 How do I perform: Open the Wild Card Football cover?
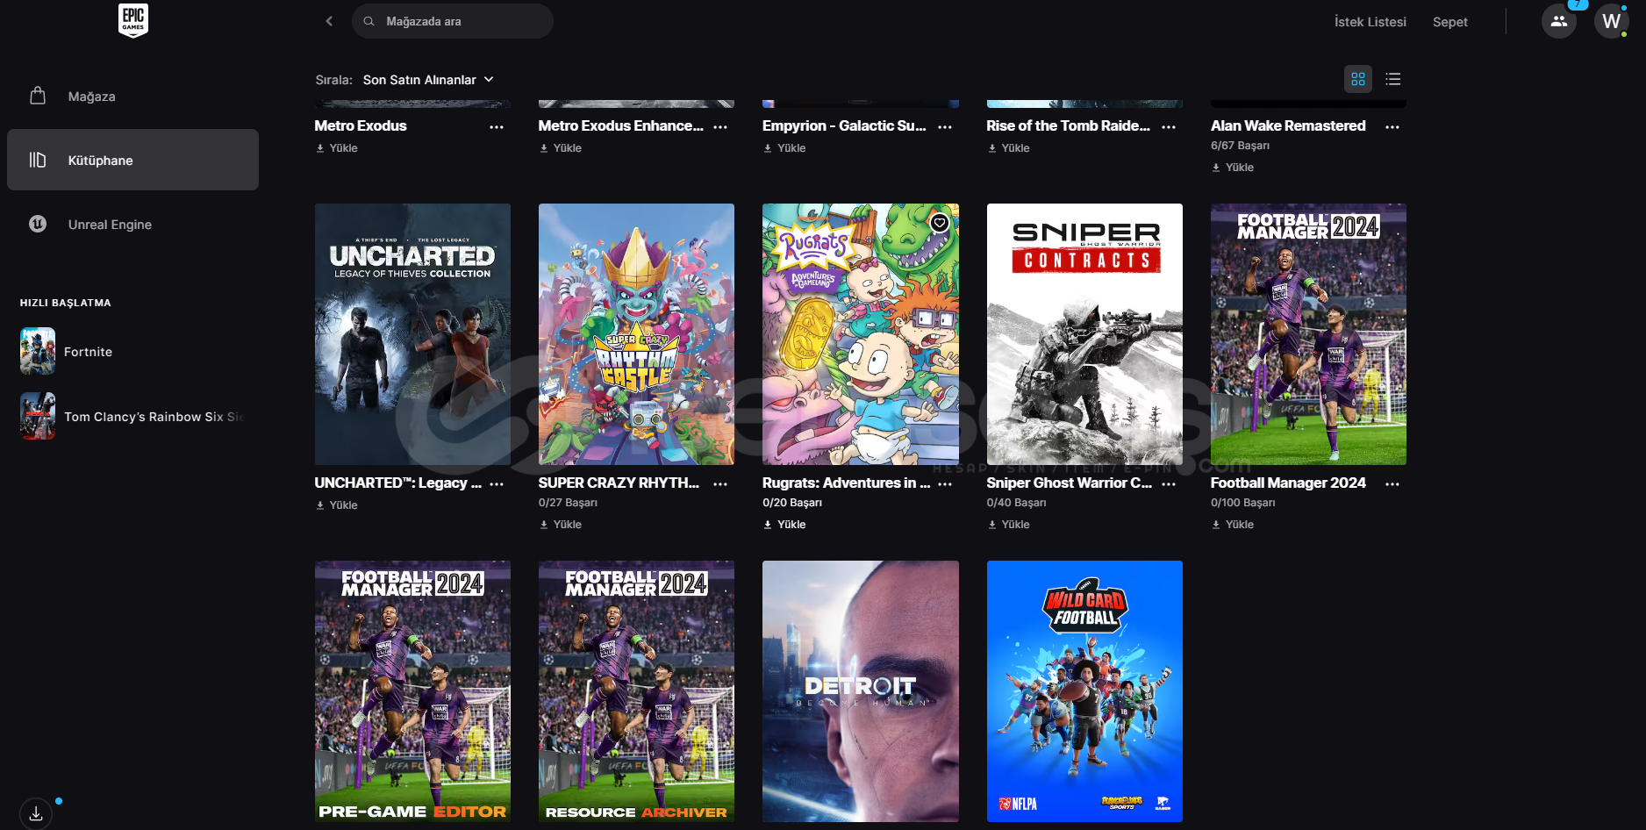(x=1084, y=691)
